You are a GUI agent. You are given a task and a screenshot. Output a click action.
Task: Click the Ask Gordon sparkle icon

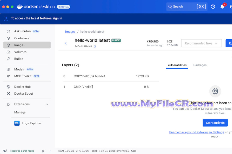[8, 31]
